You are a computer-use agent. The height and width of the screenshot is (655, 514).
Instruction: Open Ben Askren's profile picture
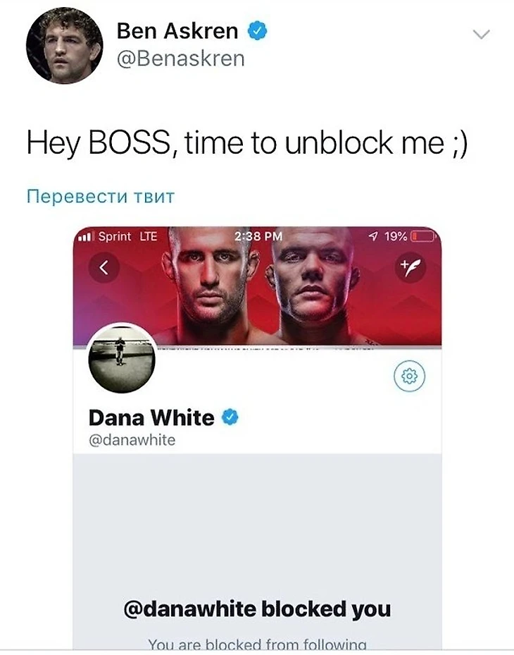(x=64, y=45)
